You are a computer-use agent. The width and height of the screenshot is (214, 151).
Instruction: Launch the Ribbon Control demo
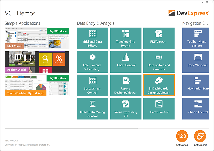coord(196,109)
